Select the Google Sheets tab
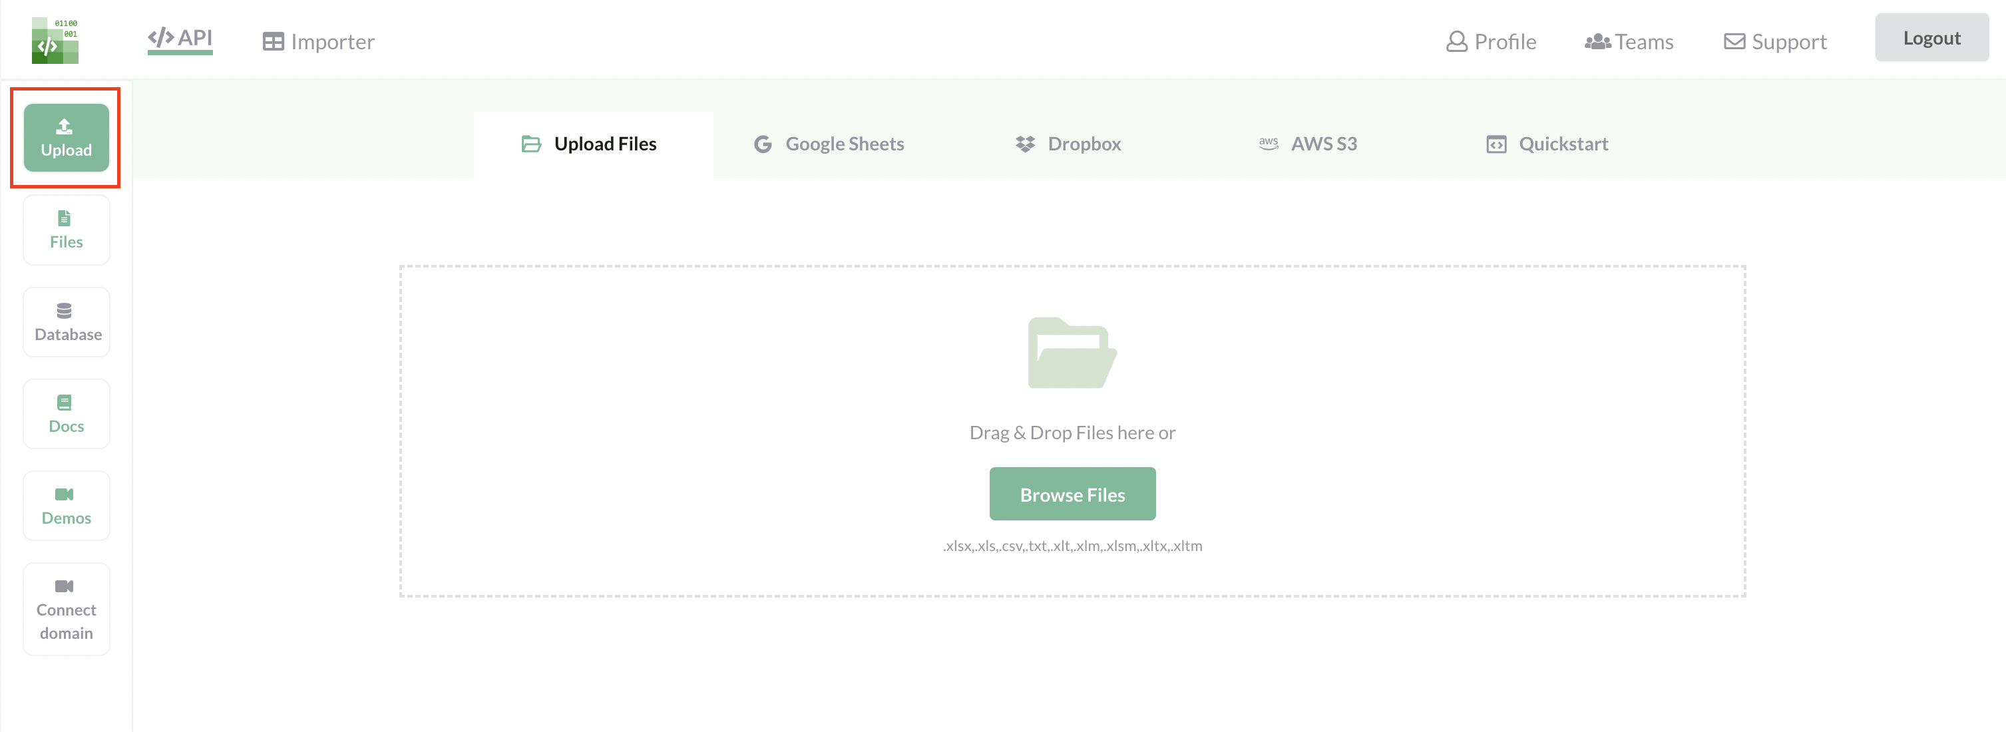Viewport: 2006px width, 732px height. point(829,144)
